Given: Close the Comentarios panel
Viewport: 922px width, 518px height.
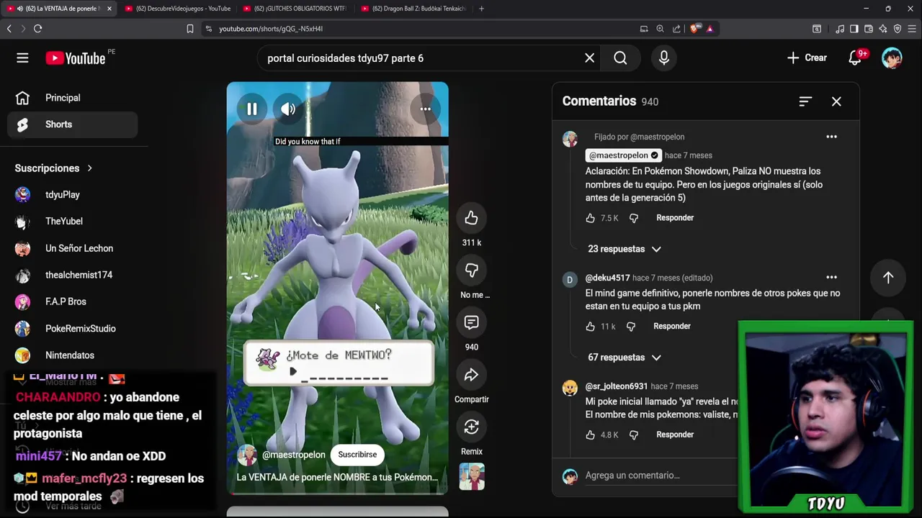Looking at the screenshot, I should tap(836, 101).
